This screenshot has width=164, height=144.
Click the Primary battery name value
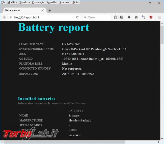point(74,116)
